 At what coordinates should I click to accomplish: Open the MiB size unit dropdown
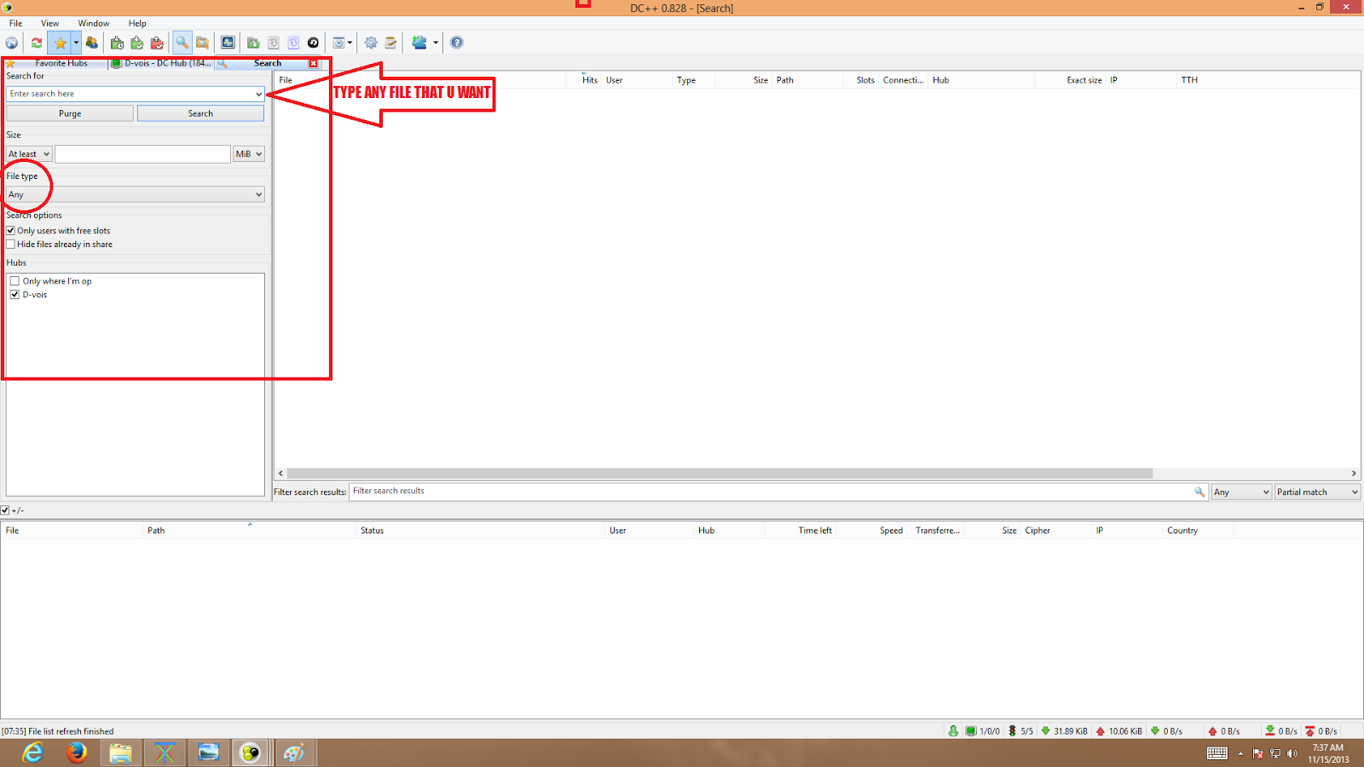pos(249,154)
